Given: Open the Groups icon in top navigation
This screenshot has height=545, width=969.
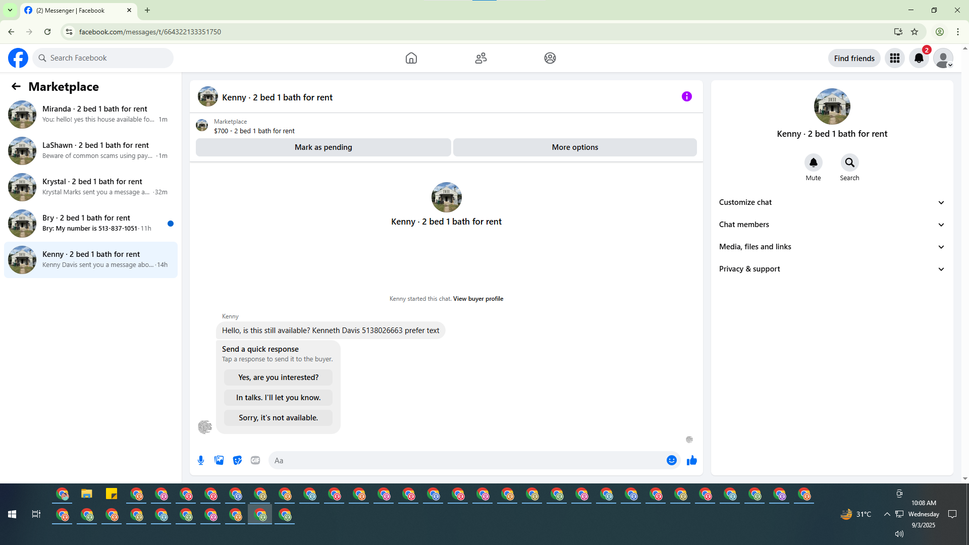Looking at the screenshot, I should [550, 58].
